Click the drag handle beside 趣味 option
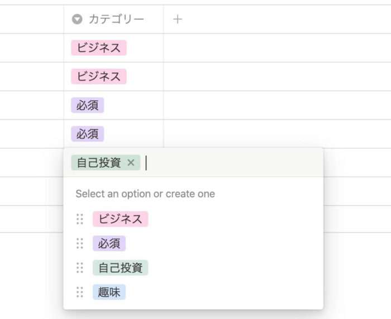The width and height of the screenshot is (391, 319). 80,292
